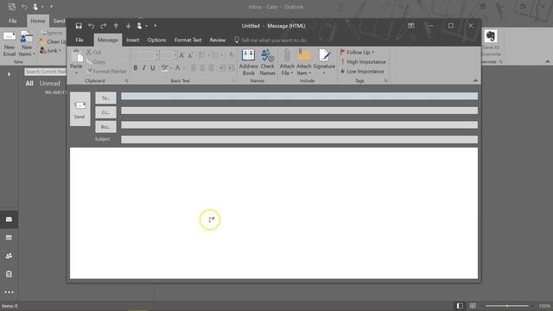The image size is (553, 311).
Task: Click into the Subject field
Action: [x=300, y=139]
